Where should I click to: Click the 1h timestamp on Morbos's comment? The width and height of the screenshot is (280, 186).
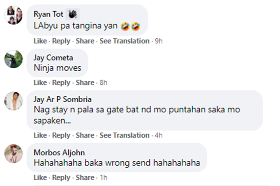[103, 177]
